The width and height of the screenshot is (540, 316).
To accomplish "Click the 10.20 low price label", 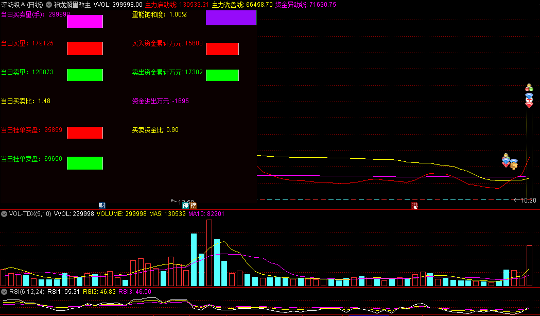I will (528, 201).
